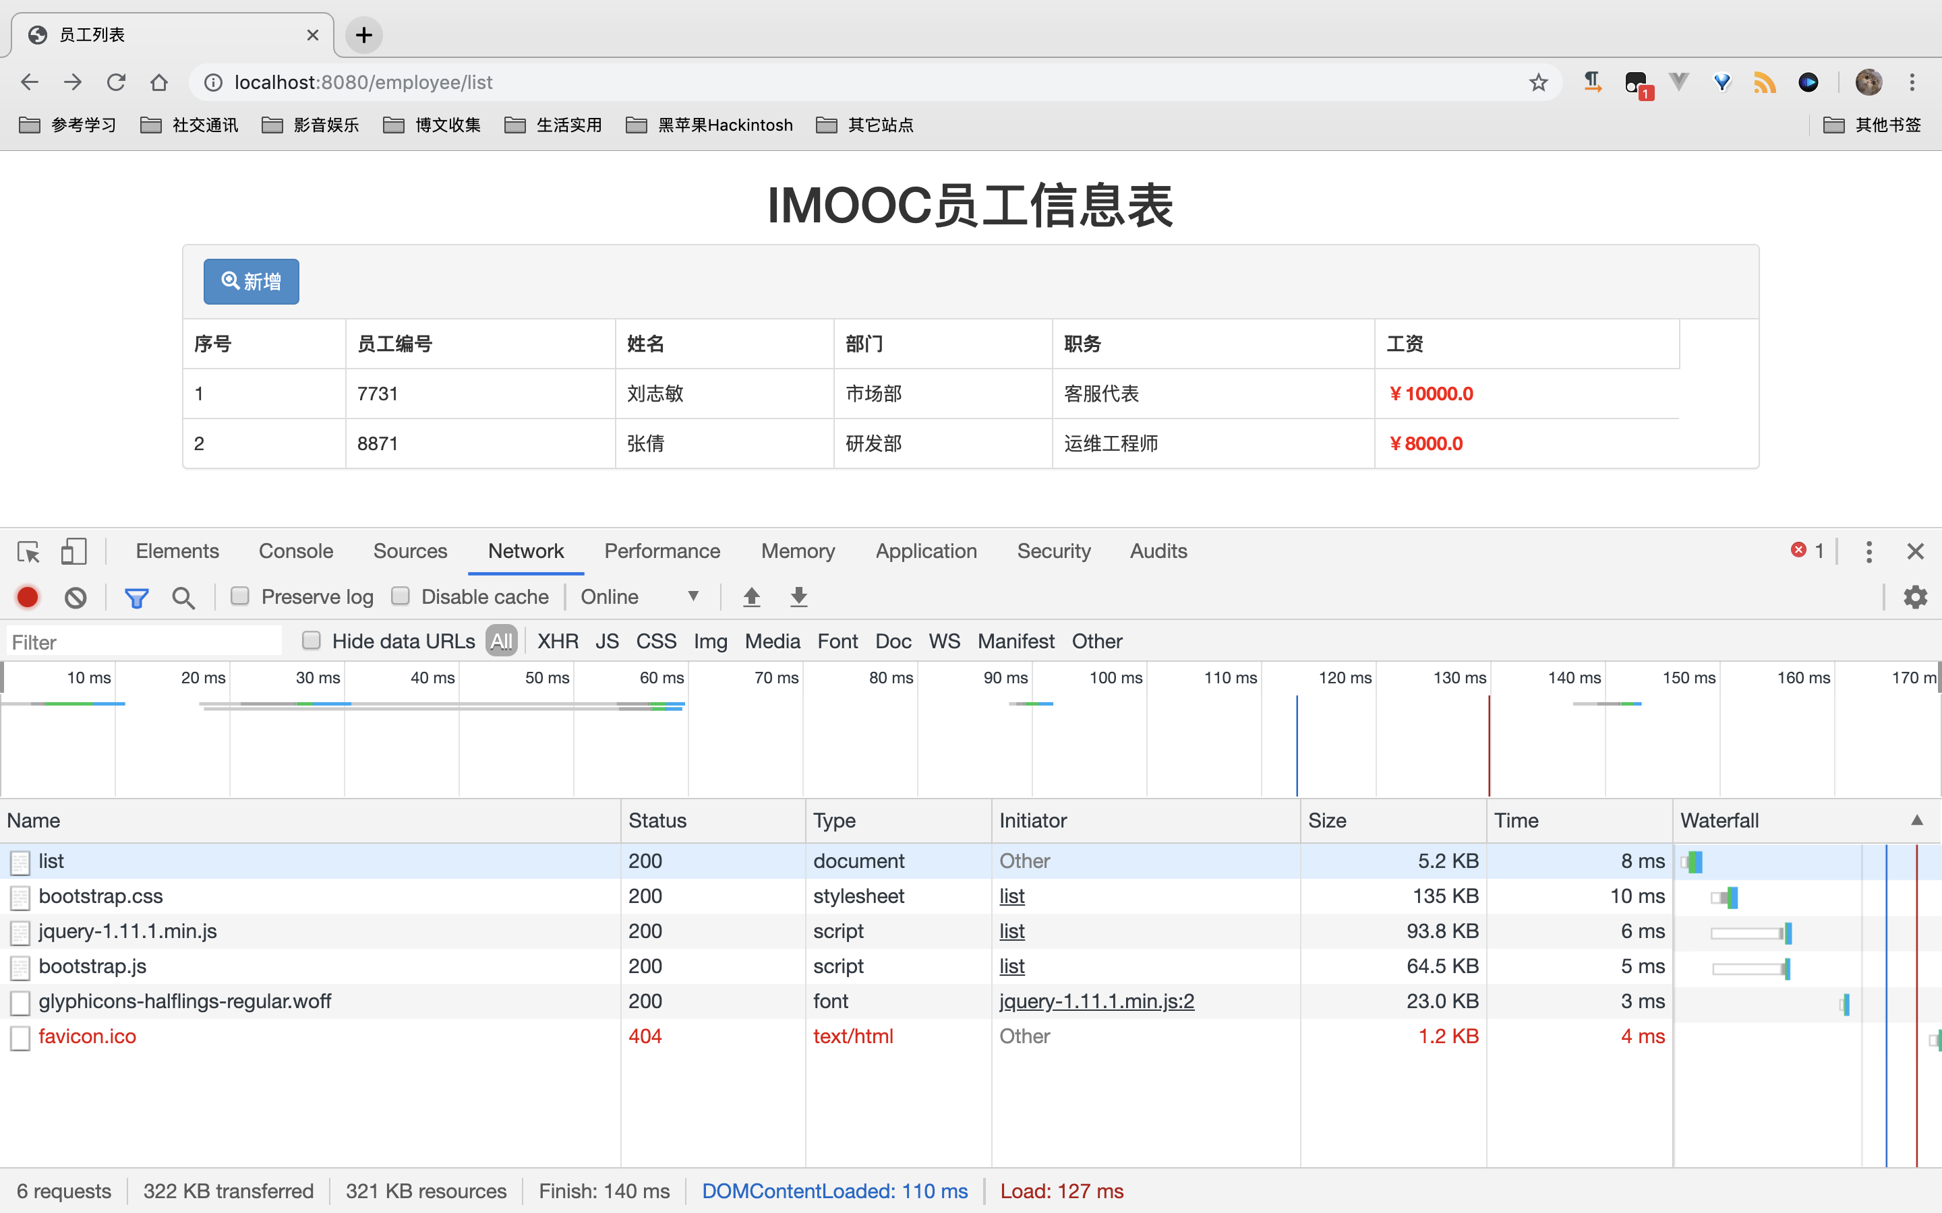
Task: Switch to the Console tab
Action: click(x=295, y=551)
